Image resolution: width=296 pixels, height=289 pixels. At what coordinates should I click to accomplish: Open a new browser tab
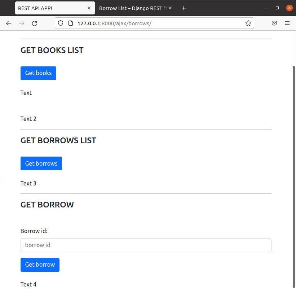coord(184,8)
